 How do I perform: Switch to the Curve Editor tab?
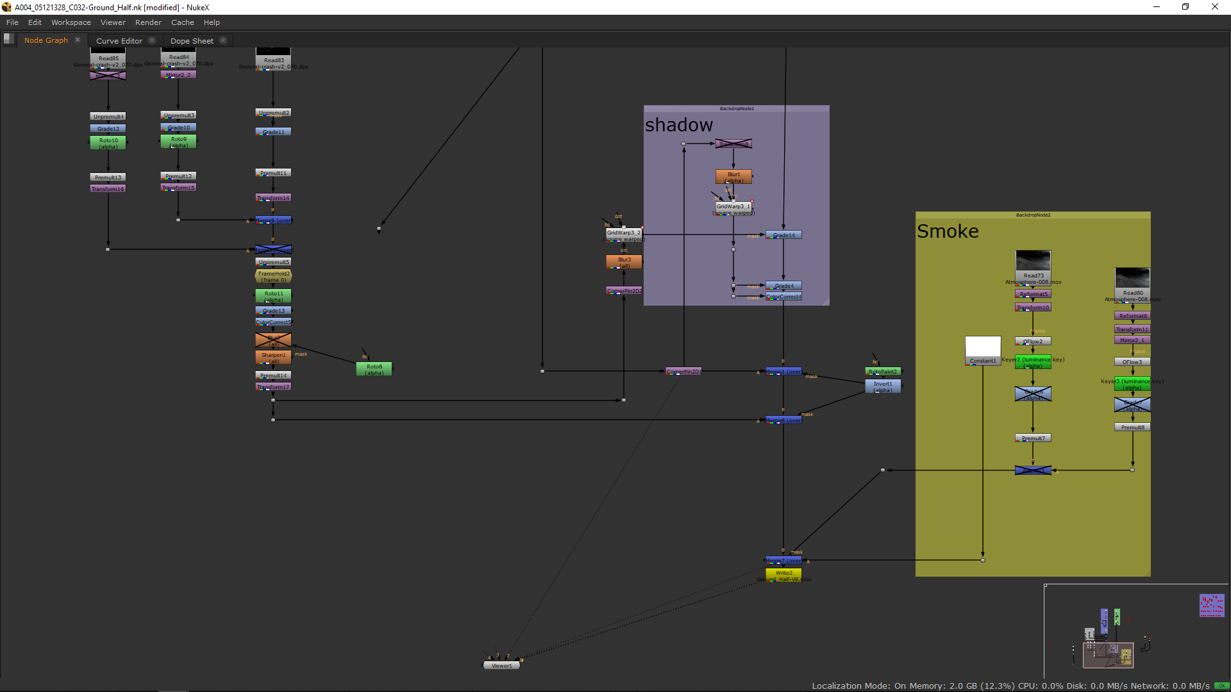(119, 40)
